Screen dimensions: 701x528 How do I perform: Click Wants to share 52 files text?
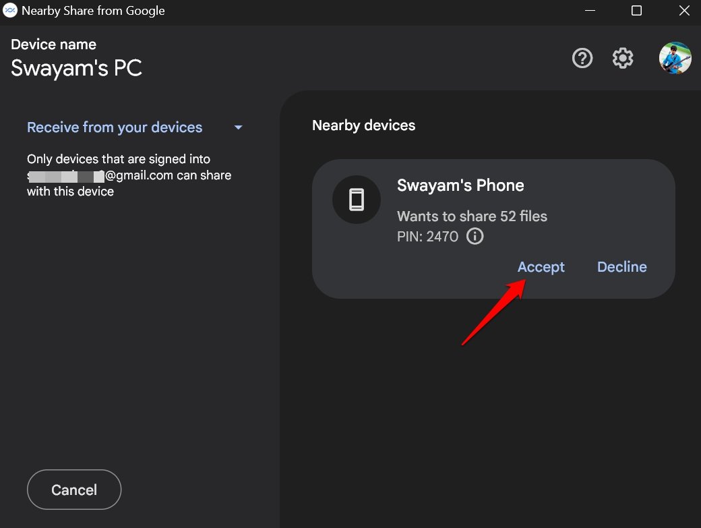(x=472, y=216)
